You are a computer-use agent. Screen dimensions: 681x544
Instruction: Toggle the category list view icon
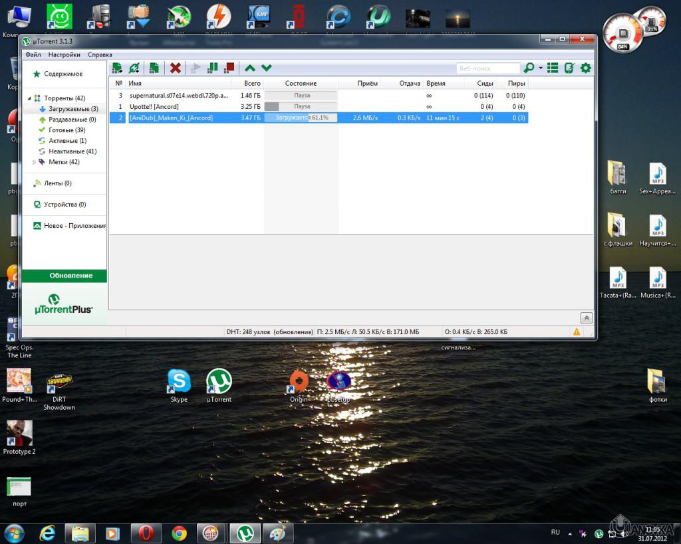point(553,68)
